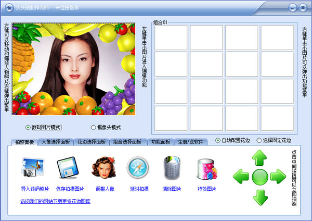
Task: Enable 自动配置花边 radio option
Action: pyautogui.click(x=218, y=141)
